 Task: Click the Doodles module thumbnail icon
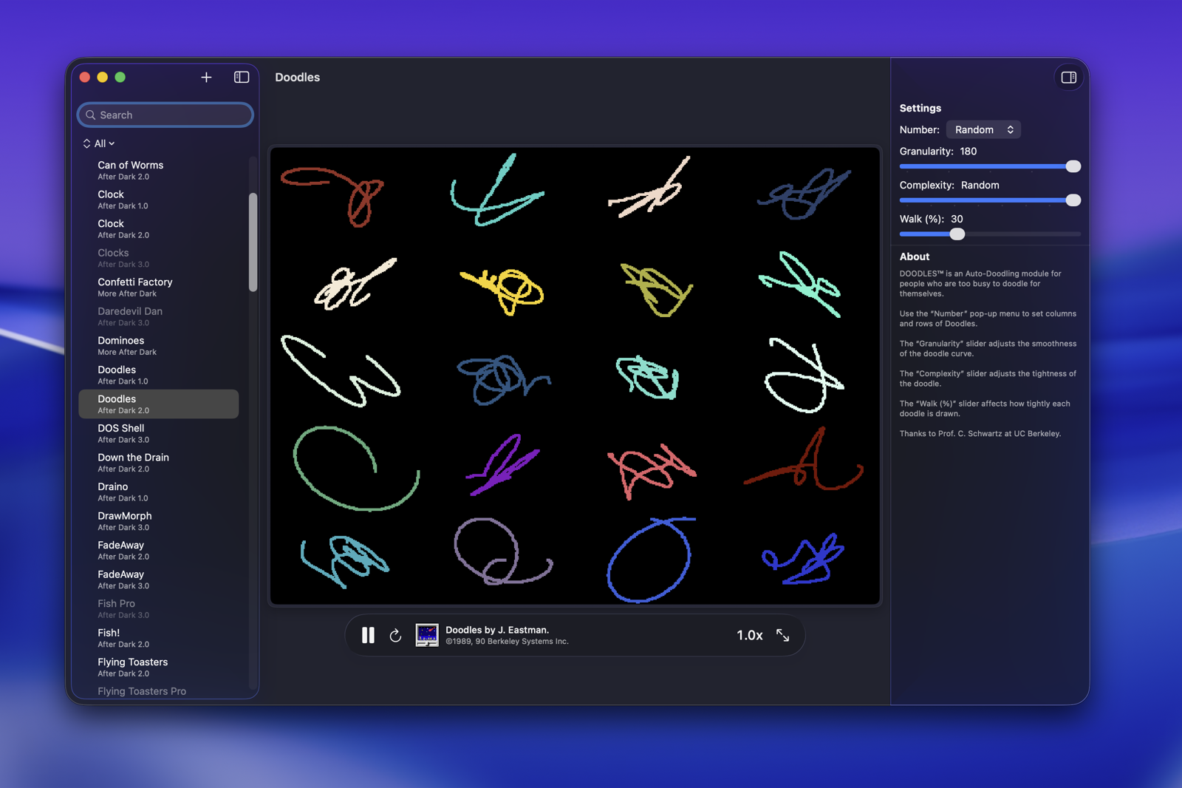point(427,636)
